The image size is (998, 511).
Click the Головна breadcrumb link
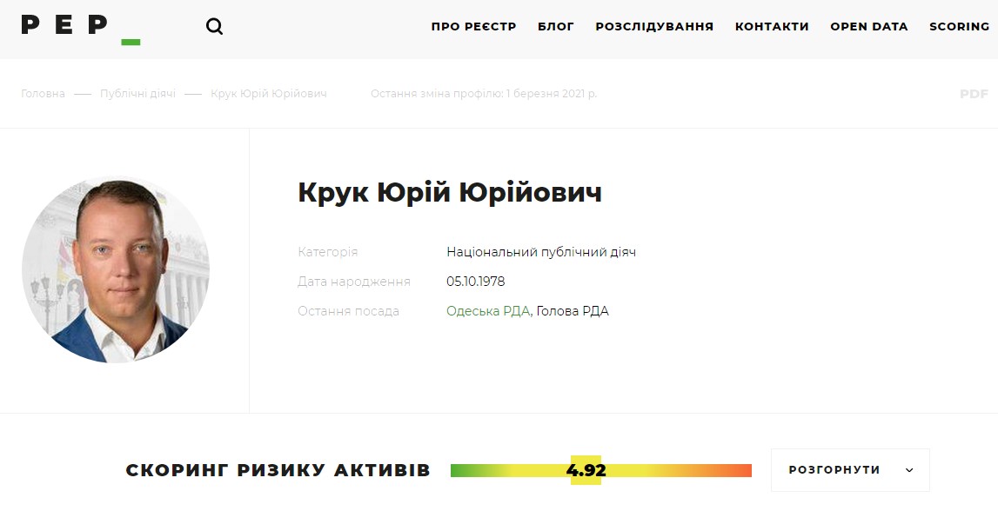pyautogui.click(x=43, y=94)
